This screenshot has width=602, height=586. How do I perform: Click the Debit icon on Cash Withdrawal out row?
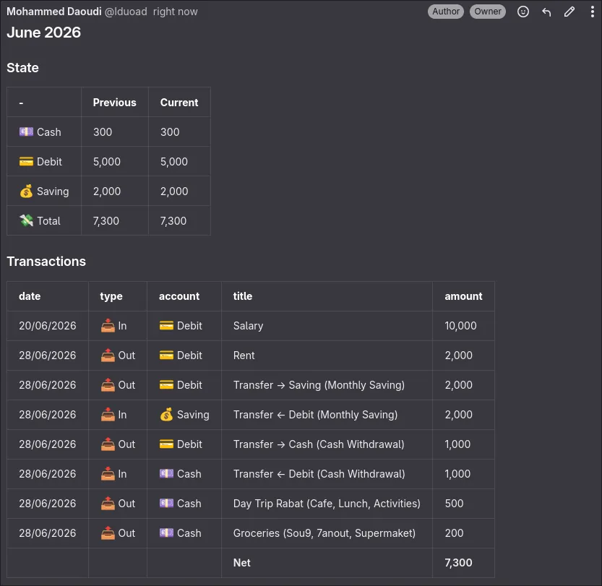pyautogui.click(x=166, y=444)
